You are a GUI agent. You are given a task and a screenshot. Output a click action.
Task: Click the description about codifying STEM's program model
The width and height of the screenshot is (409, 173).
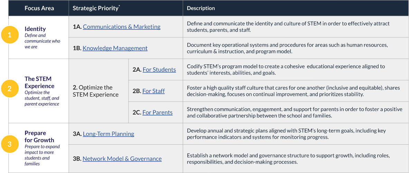(286, 70)
